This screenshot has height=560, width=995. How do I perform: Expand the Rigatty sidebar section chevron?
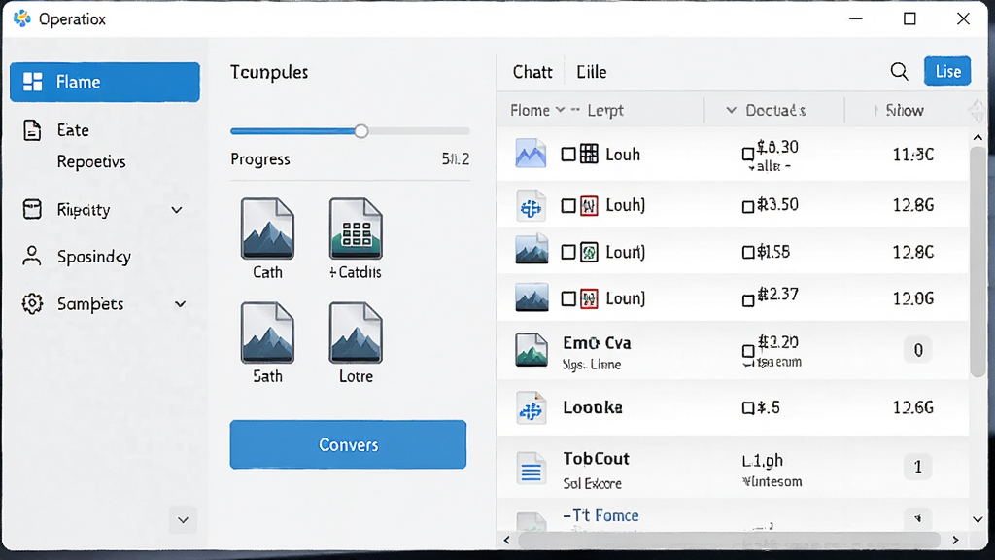177,210
